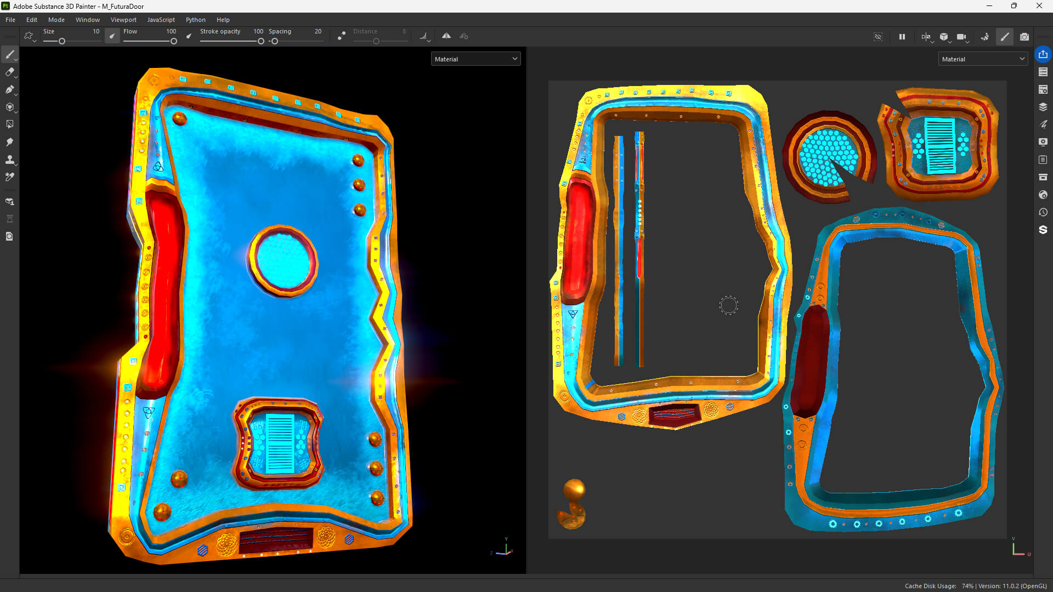Open the Layer Stack panel icon

pos(1043,107)
